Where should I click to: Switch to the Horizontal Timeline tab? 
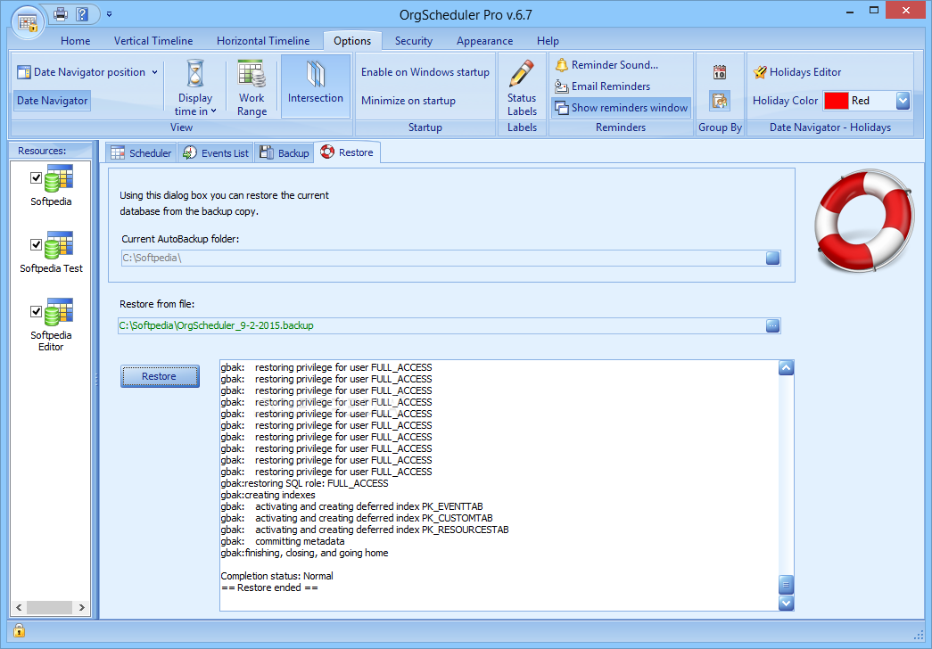pyautogui.click(x=263, y=41)
